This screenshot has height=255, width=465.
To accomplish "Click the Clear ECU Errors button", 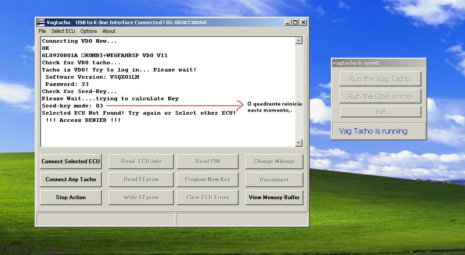I will pyautogui.click(x=208, y=197).
